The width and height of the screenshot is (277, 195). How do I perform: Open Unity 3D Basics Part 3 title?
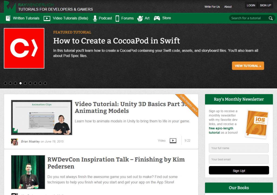pyautogui.click(x=130, y=107)
